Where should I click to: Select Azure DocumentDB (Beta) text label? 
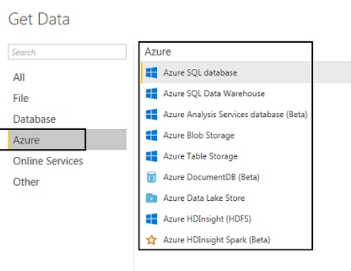(x=211, y=177)
